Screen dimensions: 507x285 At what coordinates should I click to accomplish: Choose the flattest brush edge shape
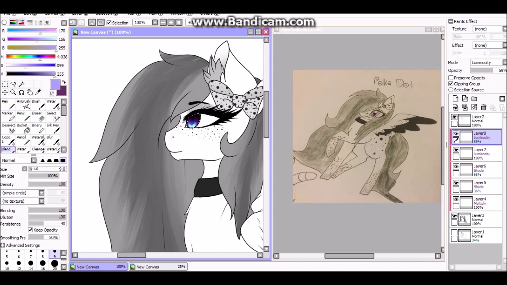pos(63,160)
